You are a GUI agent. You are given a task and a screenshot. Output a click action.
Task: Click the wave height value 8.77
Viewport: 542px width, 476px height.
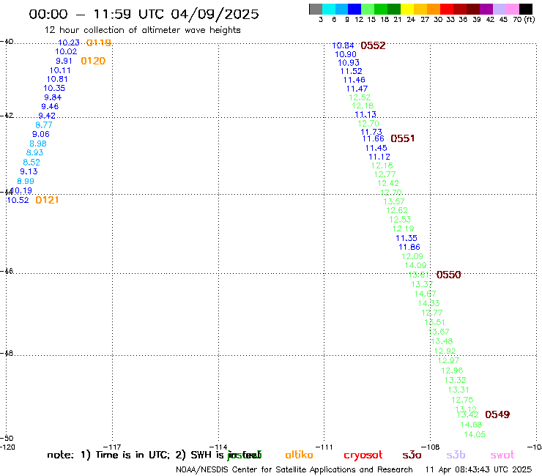(44, 124)
